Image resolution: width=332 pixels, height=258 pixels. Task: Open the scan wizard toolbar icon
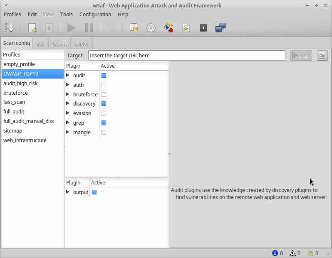(x=9, y=28)
